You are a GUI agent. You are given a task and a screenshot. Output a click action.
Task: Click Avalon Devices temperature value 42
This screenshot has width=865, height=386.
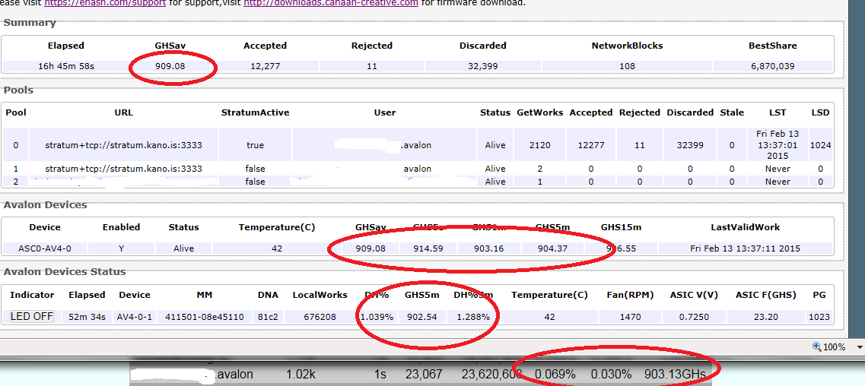[277, 248]
